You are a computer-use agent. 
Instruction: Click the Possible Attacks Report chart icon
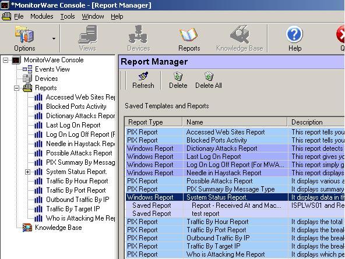pyautogui.click(x=38, y=153)
